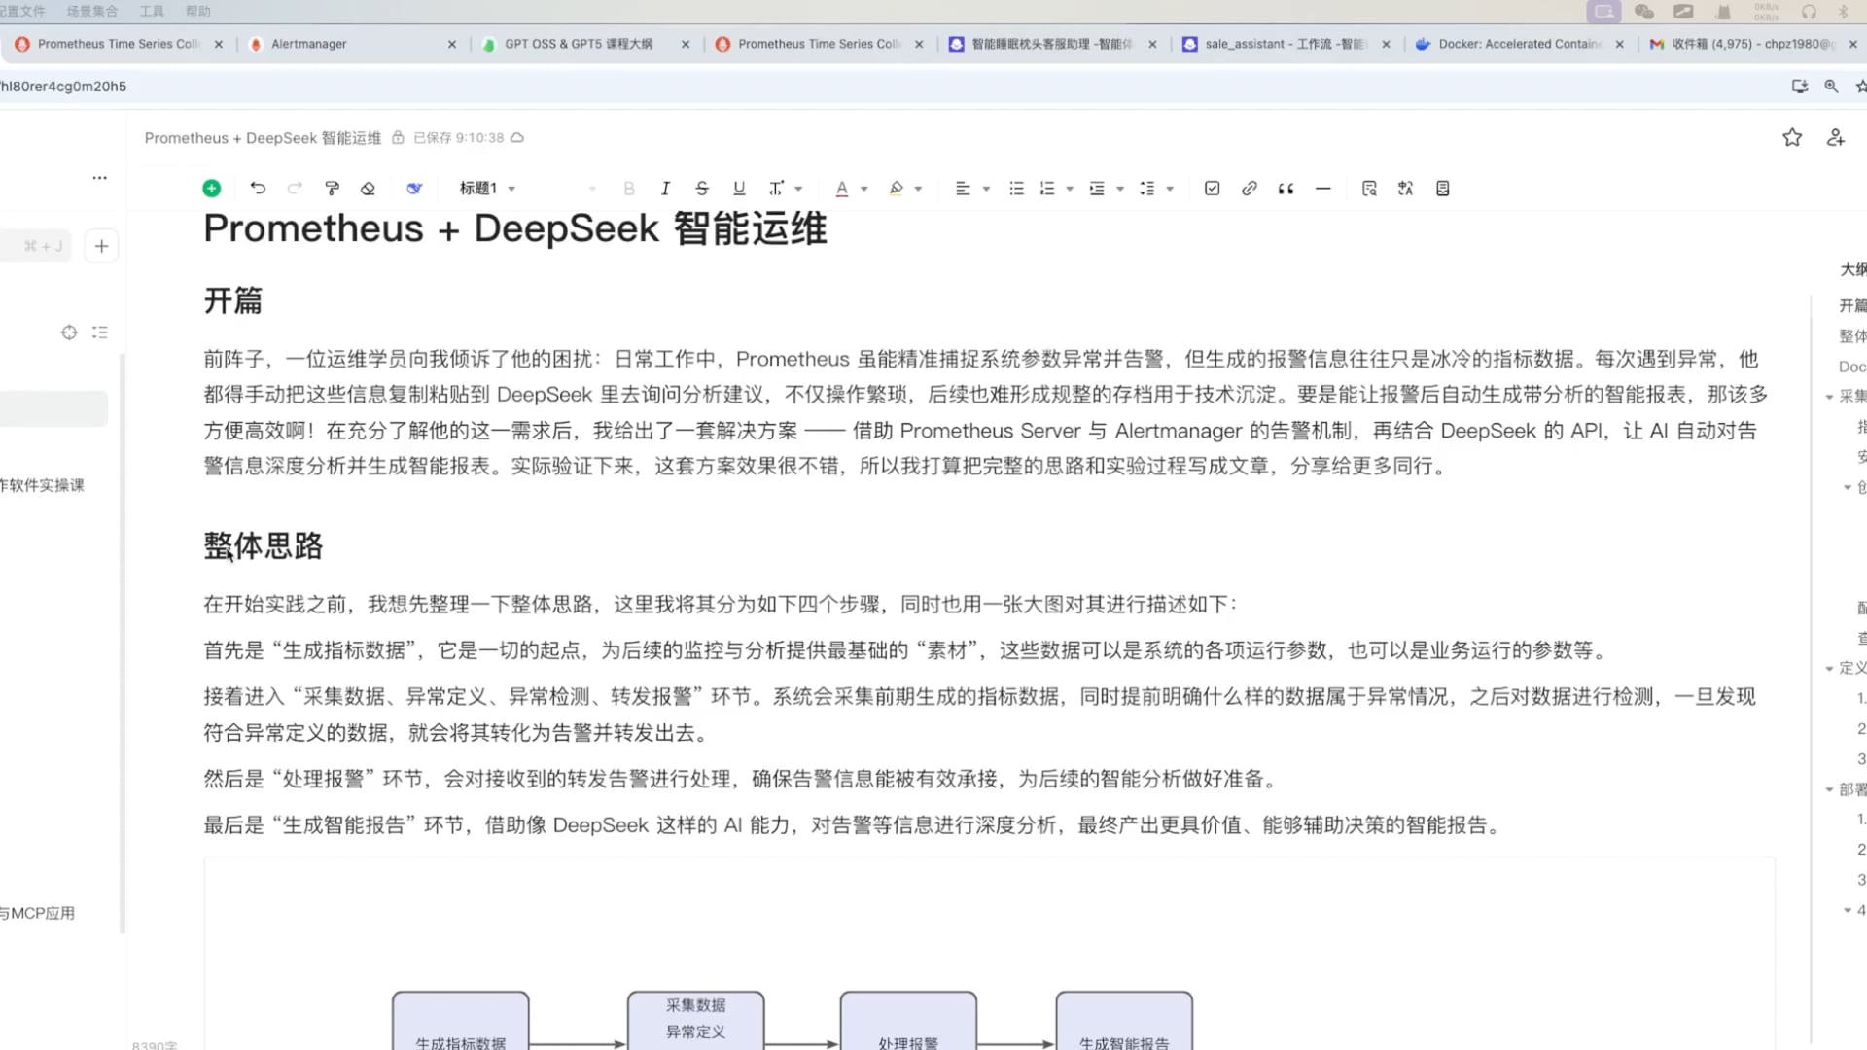Open the translate tool in the toolbar
The width and height of the screenshot is (1867, 1050).
point(1405,188)
